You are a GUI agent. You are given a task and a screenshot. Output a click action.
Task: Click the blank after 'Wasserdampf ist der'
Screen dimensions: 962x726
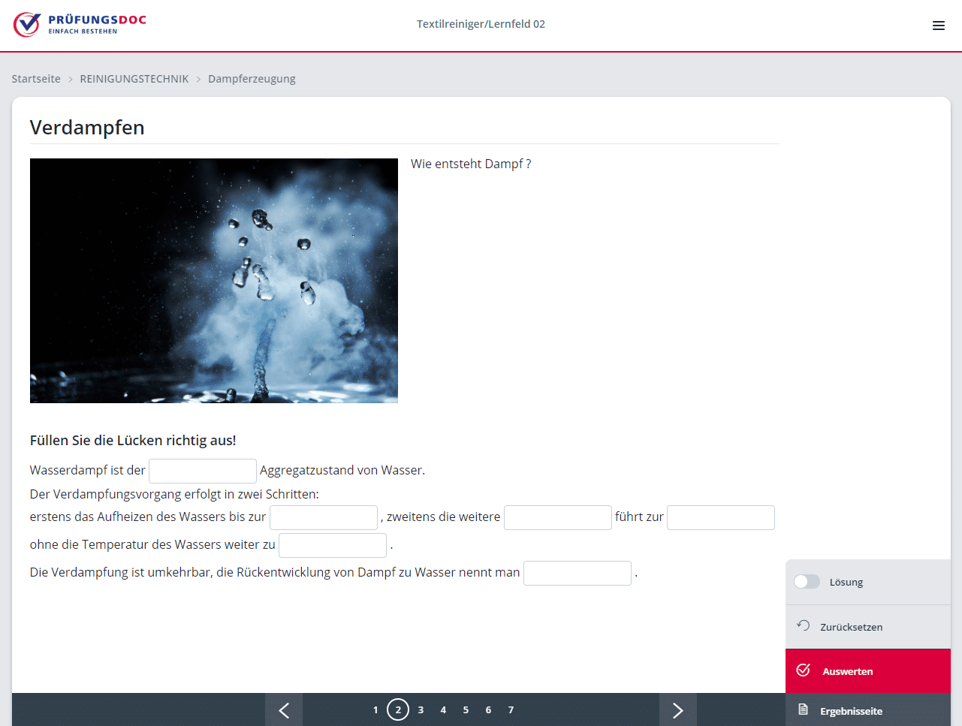(x=203, y=471)
